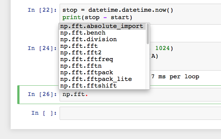Click the 'ms per loop' output text
Viewport: 221px width, 139px height.
179,77
